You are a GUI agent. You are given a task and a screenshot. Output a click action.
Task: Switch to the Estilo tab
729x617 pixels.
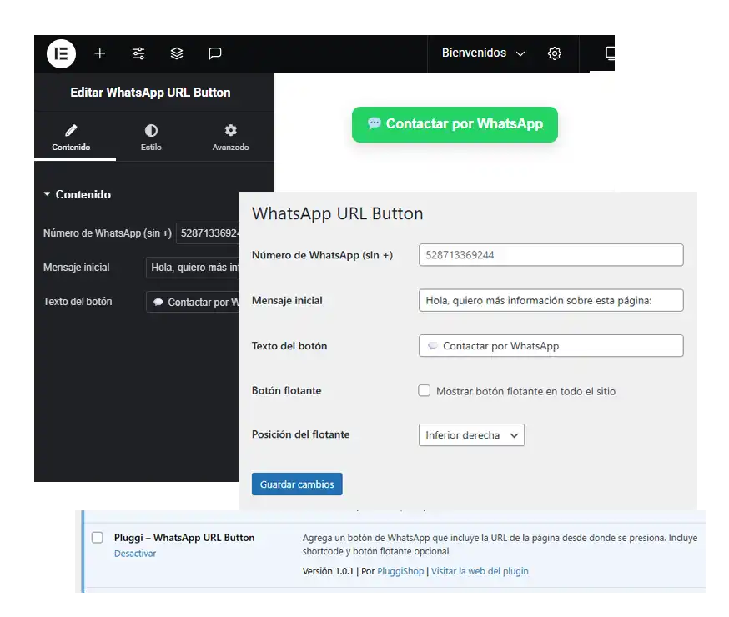click(x=151, y=138)
